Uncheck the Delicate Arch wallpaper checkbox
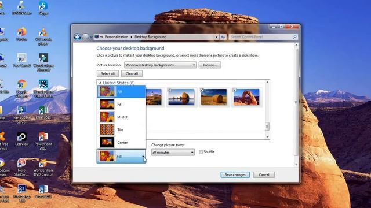Viewport: 371px width, 208px height. [x=234, y=90]
